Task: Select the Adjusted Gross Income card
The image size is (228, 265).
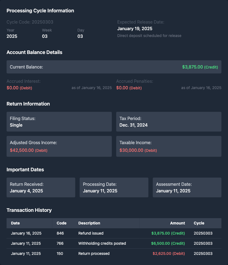Action: [59, 146]
